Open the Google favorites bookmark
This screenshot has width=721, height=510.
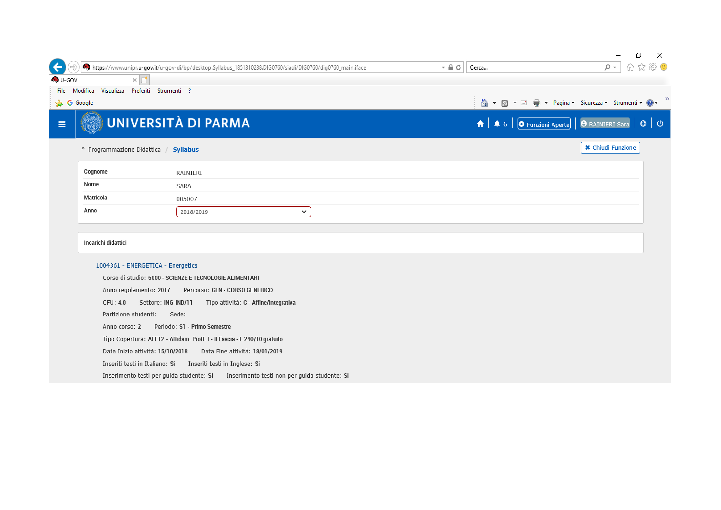coord(80,103)
